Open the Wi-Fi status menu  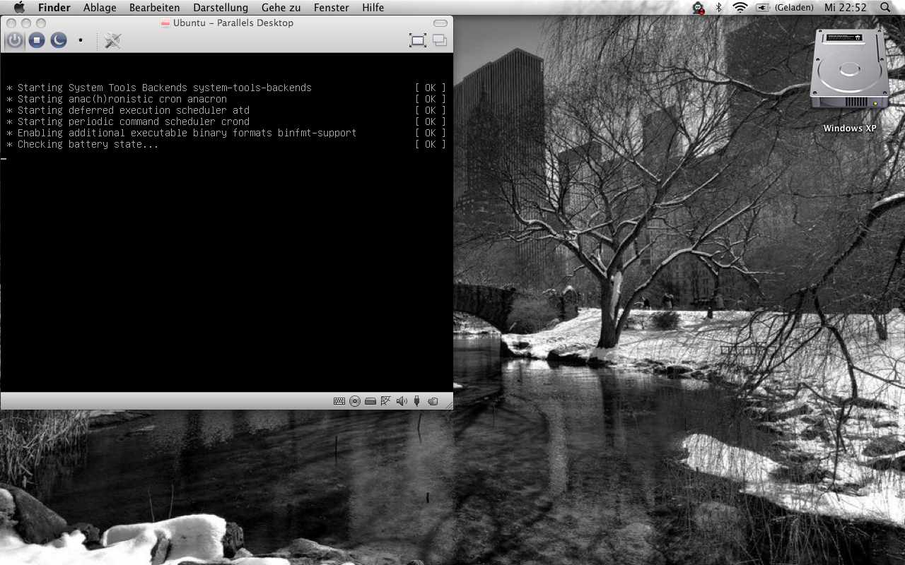tap(740, 8)
